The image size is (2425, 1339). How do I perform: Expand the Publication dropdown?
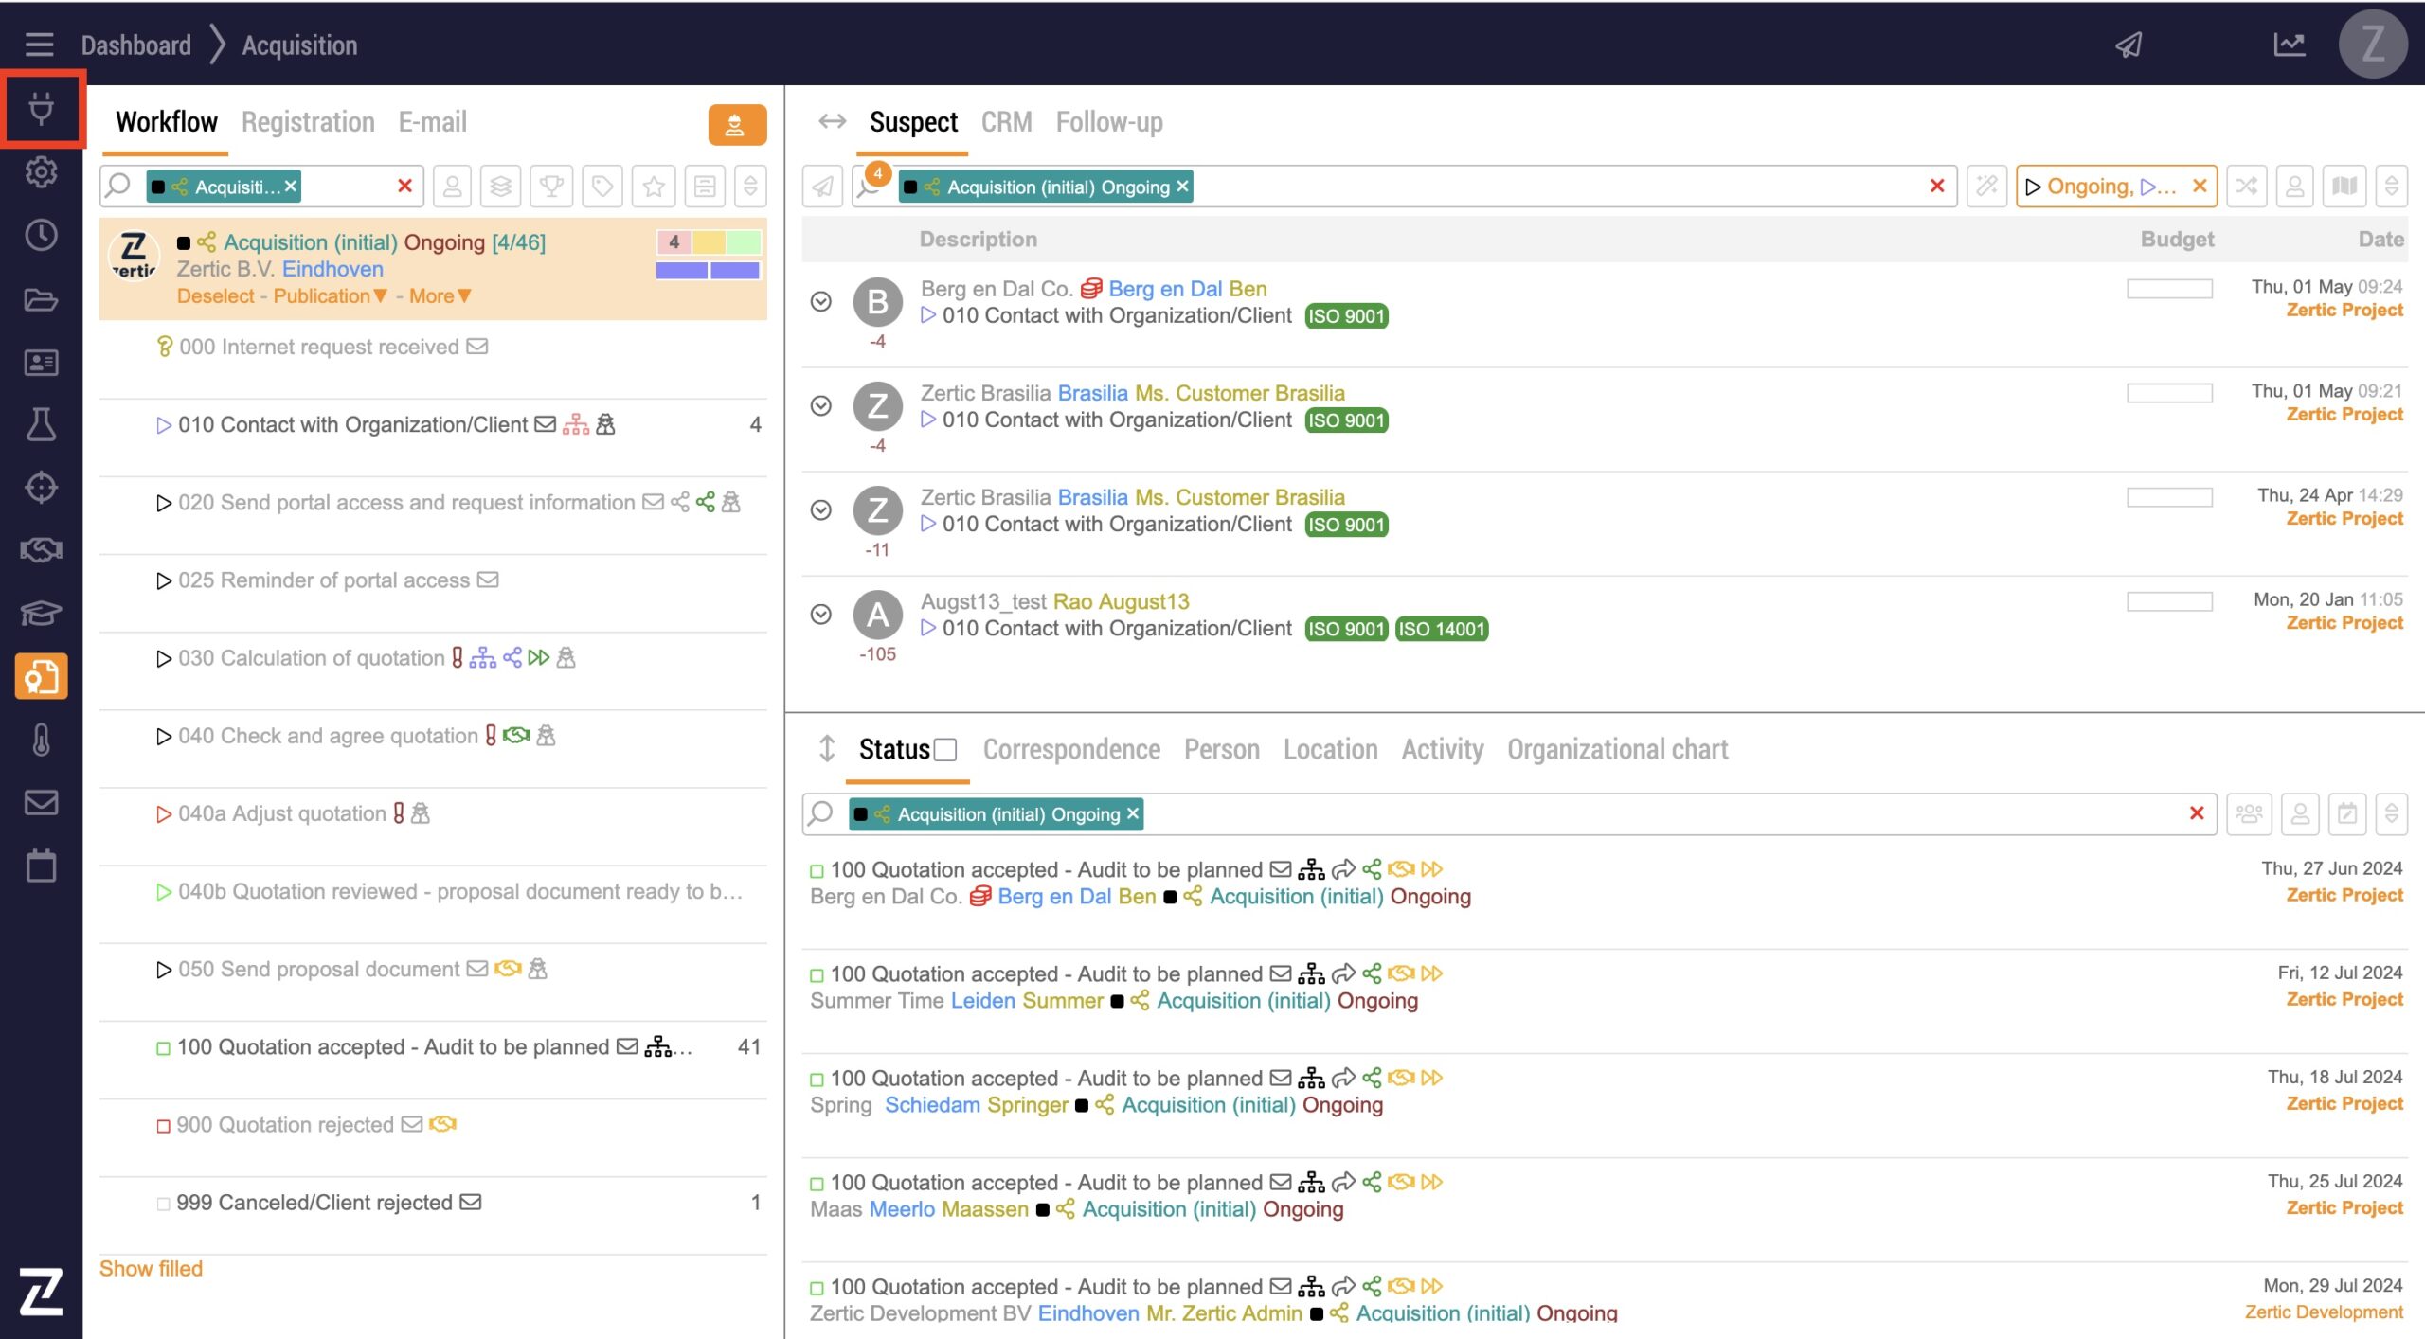(x=330, y=295)
